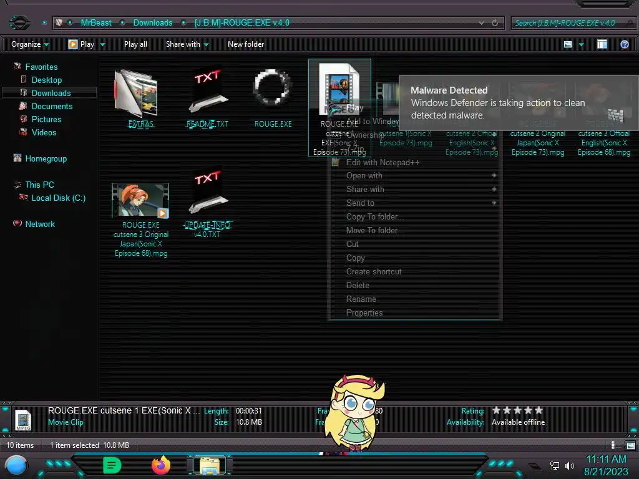The image size is (639, 479).
Task: Choose Copy To folder... in context menu
Action: click(x=415, y=216)
